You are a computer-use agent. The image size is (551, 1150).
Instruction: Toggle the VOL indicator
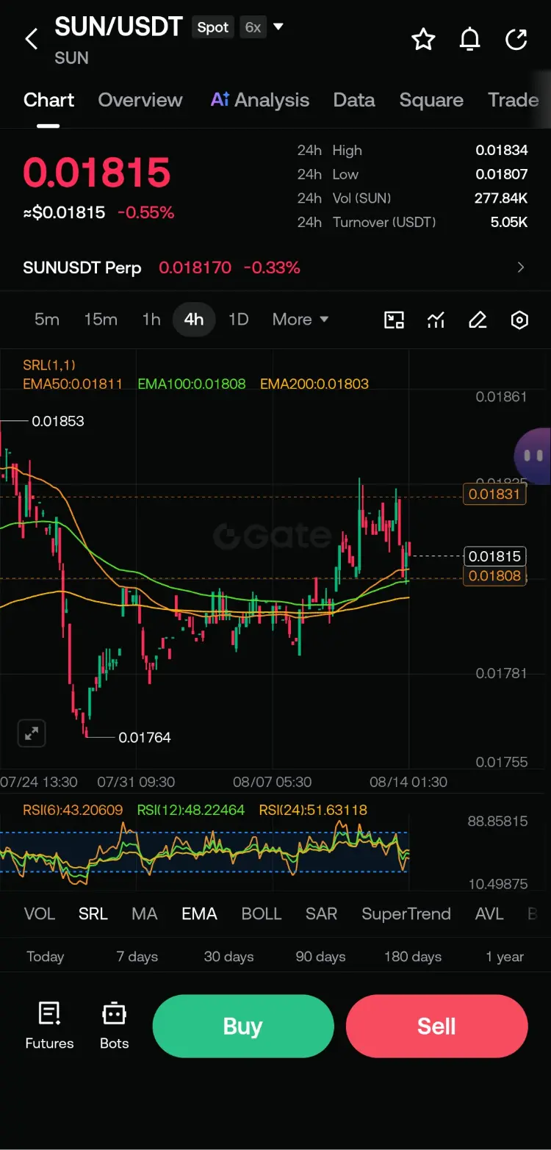(40, 913)
